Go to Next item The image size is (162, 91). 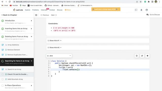point(54,15)
